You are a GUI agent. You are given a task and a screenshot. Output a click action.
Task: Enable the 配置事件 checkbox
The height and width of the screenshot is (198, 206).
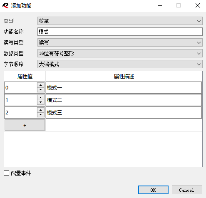pyautogui.click(x=6, y=173)
